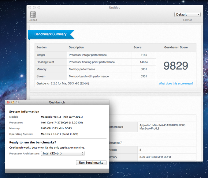Click the Floating Point section cell
This screenshot has height=178, width=208.
[x=51, y=62]
